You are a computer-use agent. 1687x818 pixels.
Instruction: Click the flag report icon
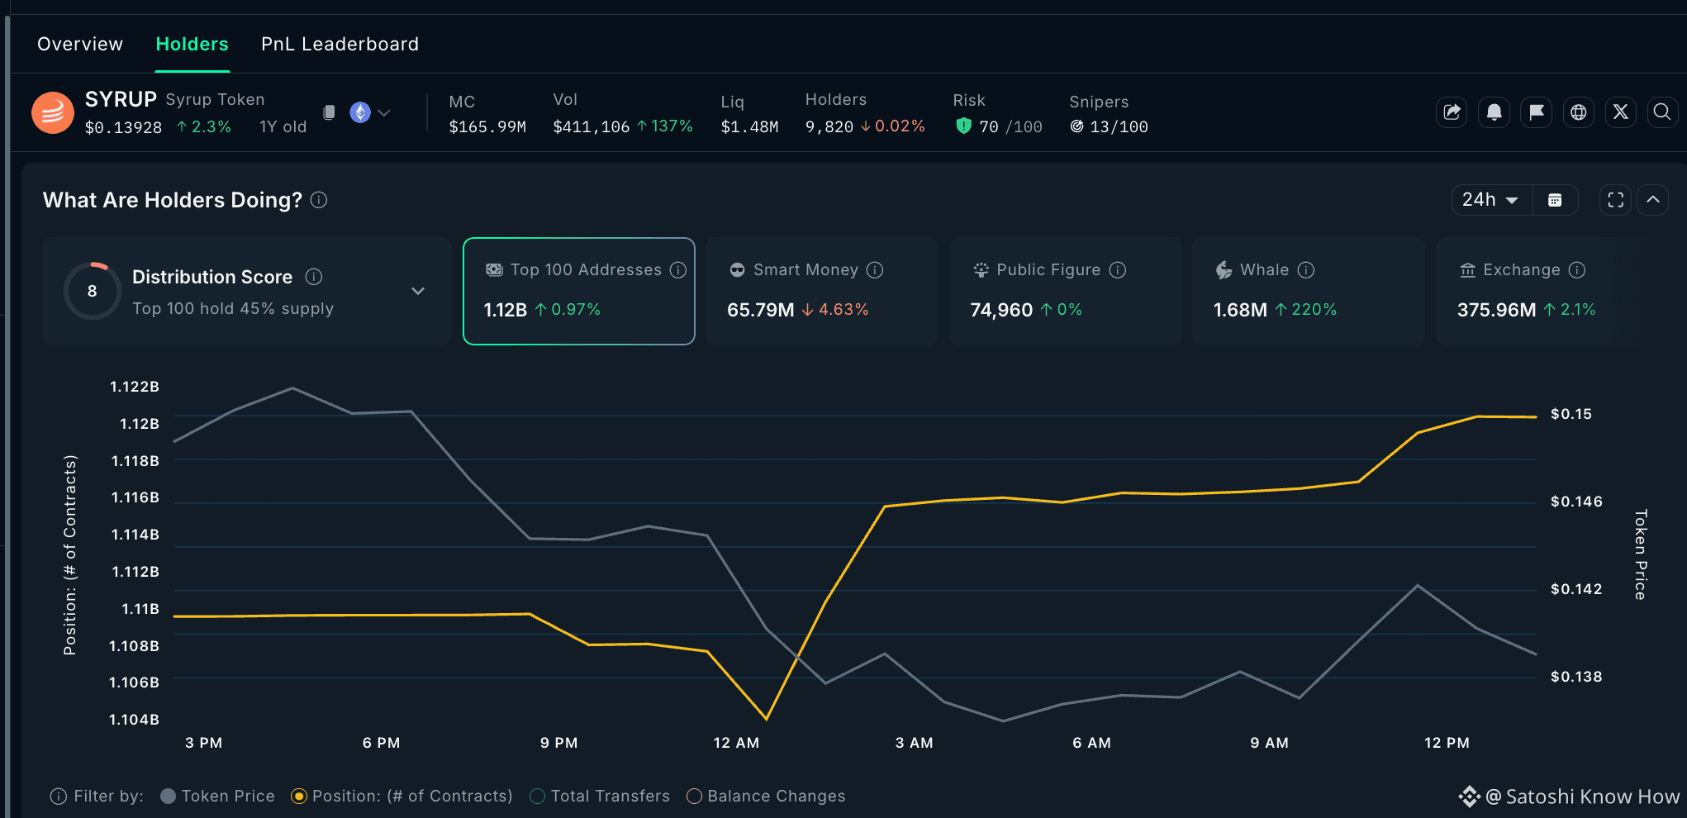tap(1536, 112)
